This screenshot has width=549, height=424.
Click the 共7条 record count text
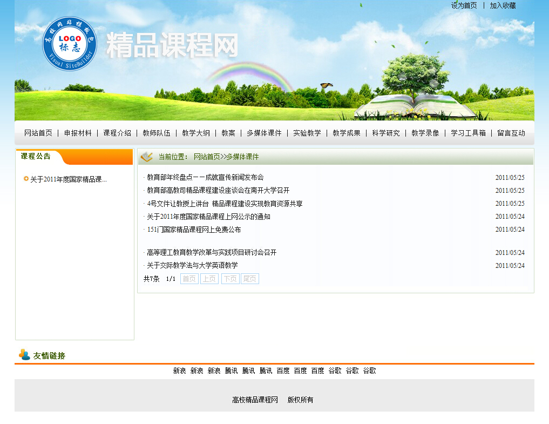[151, 279]
